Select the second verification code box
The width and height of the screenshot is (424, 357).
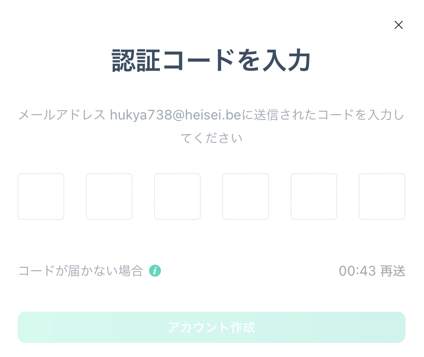coord(109,197)
